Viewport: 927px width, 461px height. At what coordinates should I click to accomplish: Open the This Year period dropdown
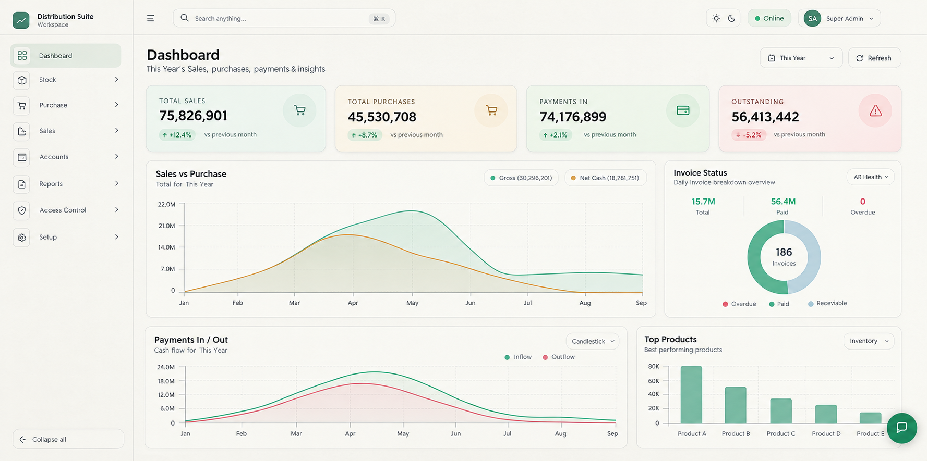click(801, 58)
